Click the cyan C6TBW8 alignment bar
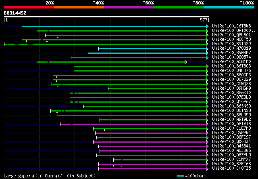Viewport: 258px width, 179px height. click(114, 26)
